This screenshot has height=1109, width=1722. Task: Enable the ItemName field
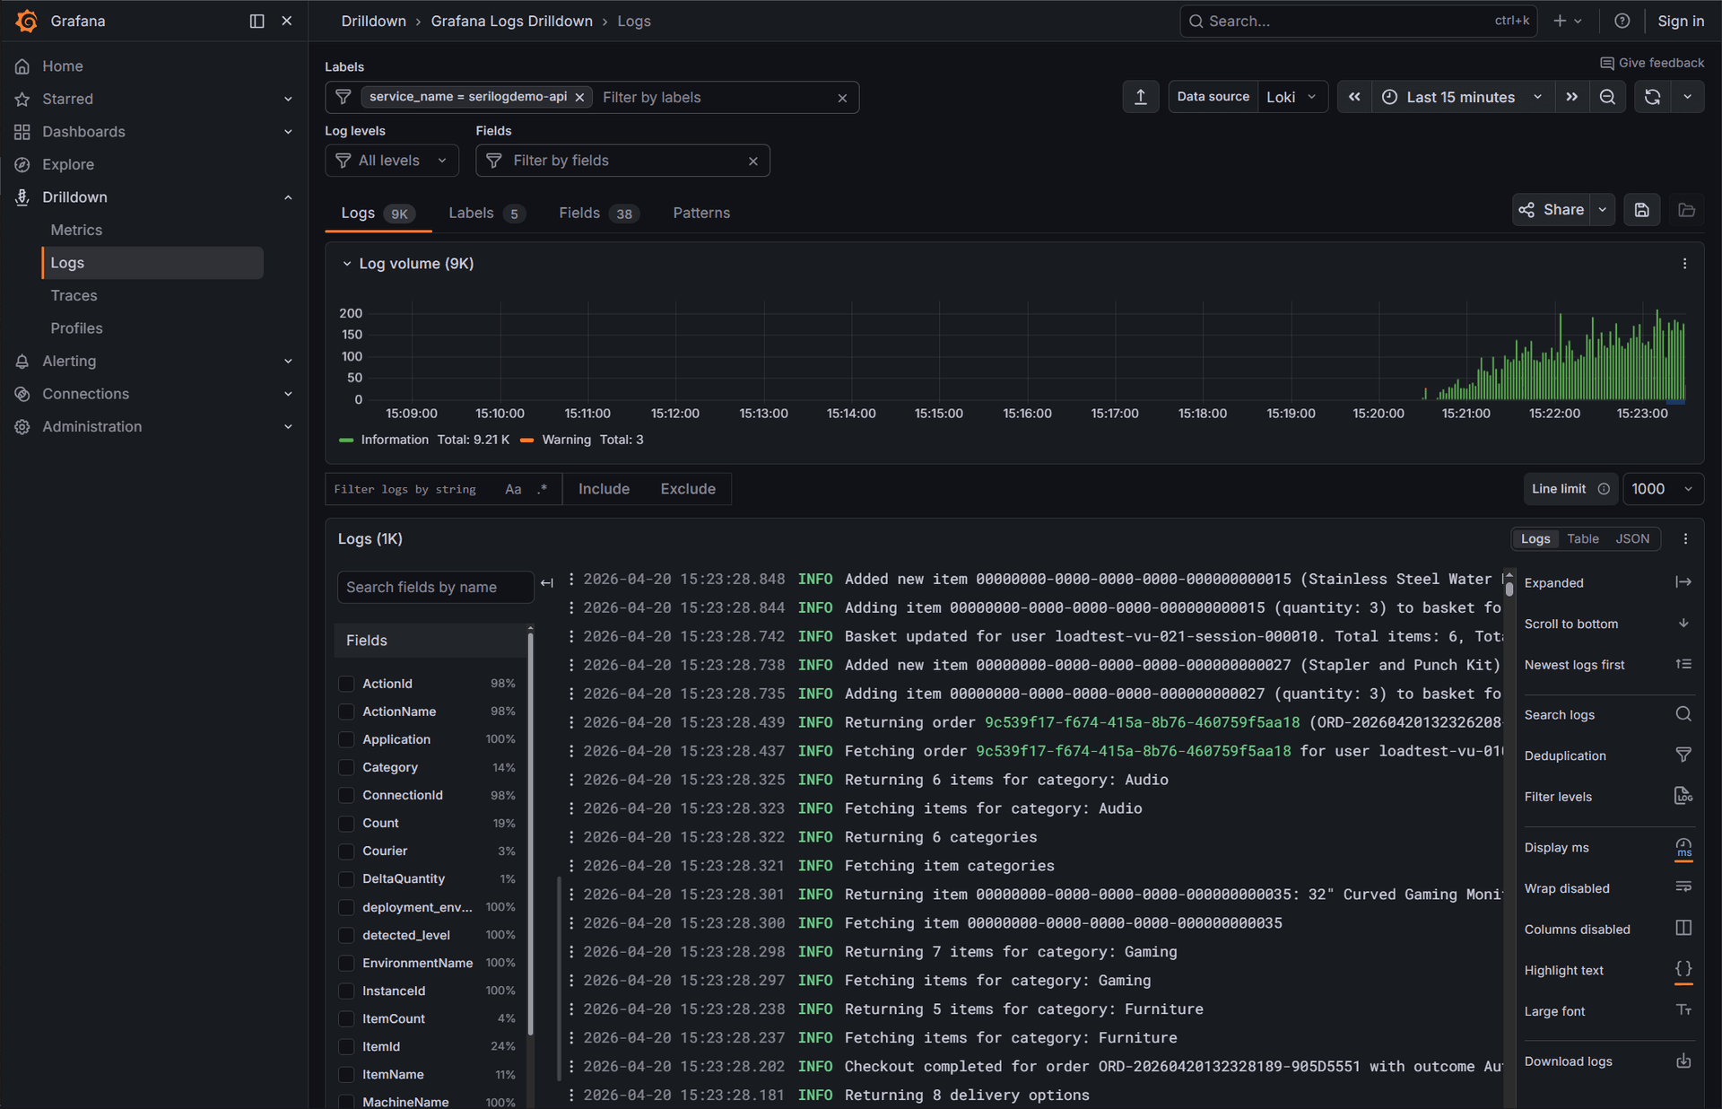point(346,1074)
